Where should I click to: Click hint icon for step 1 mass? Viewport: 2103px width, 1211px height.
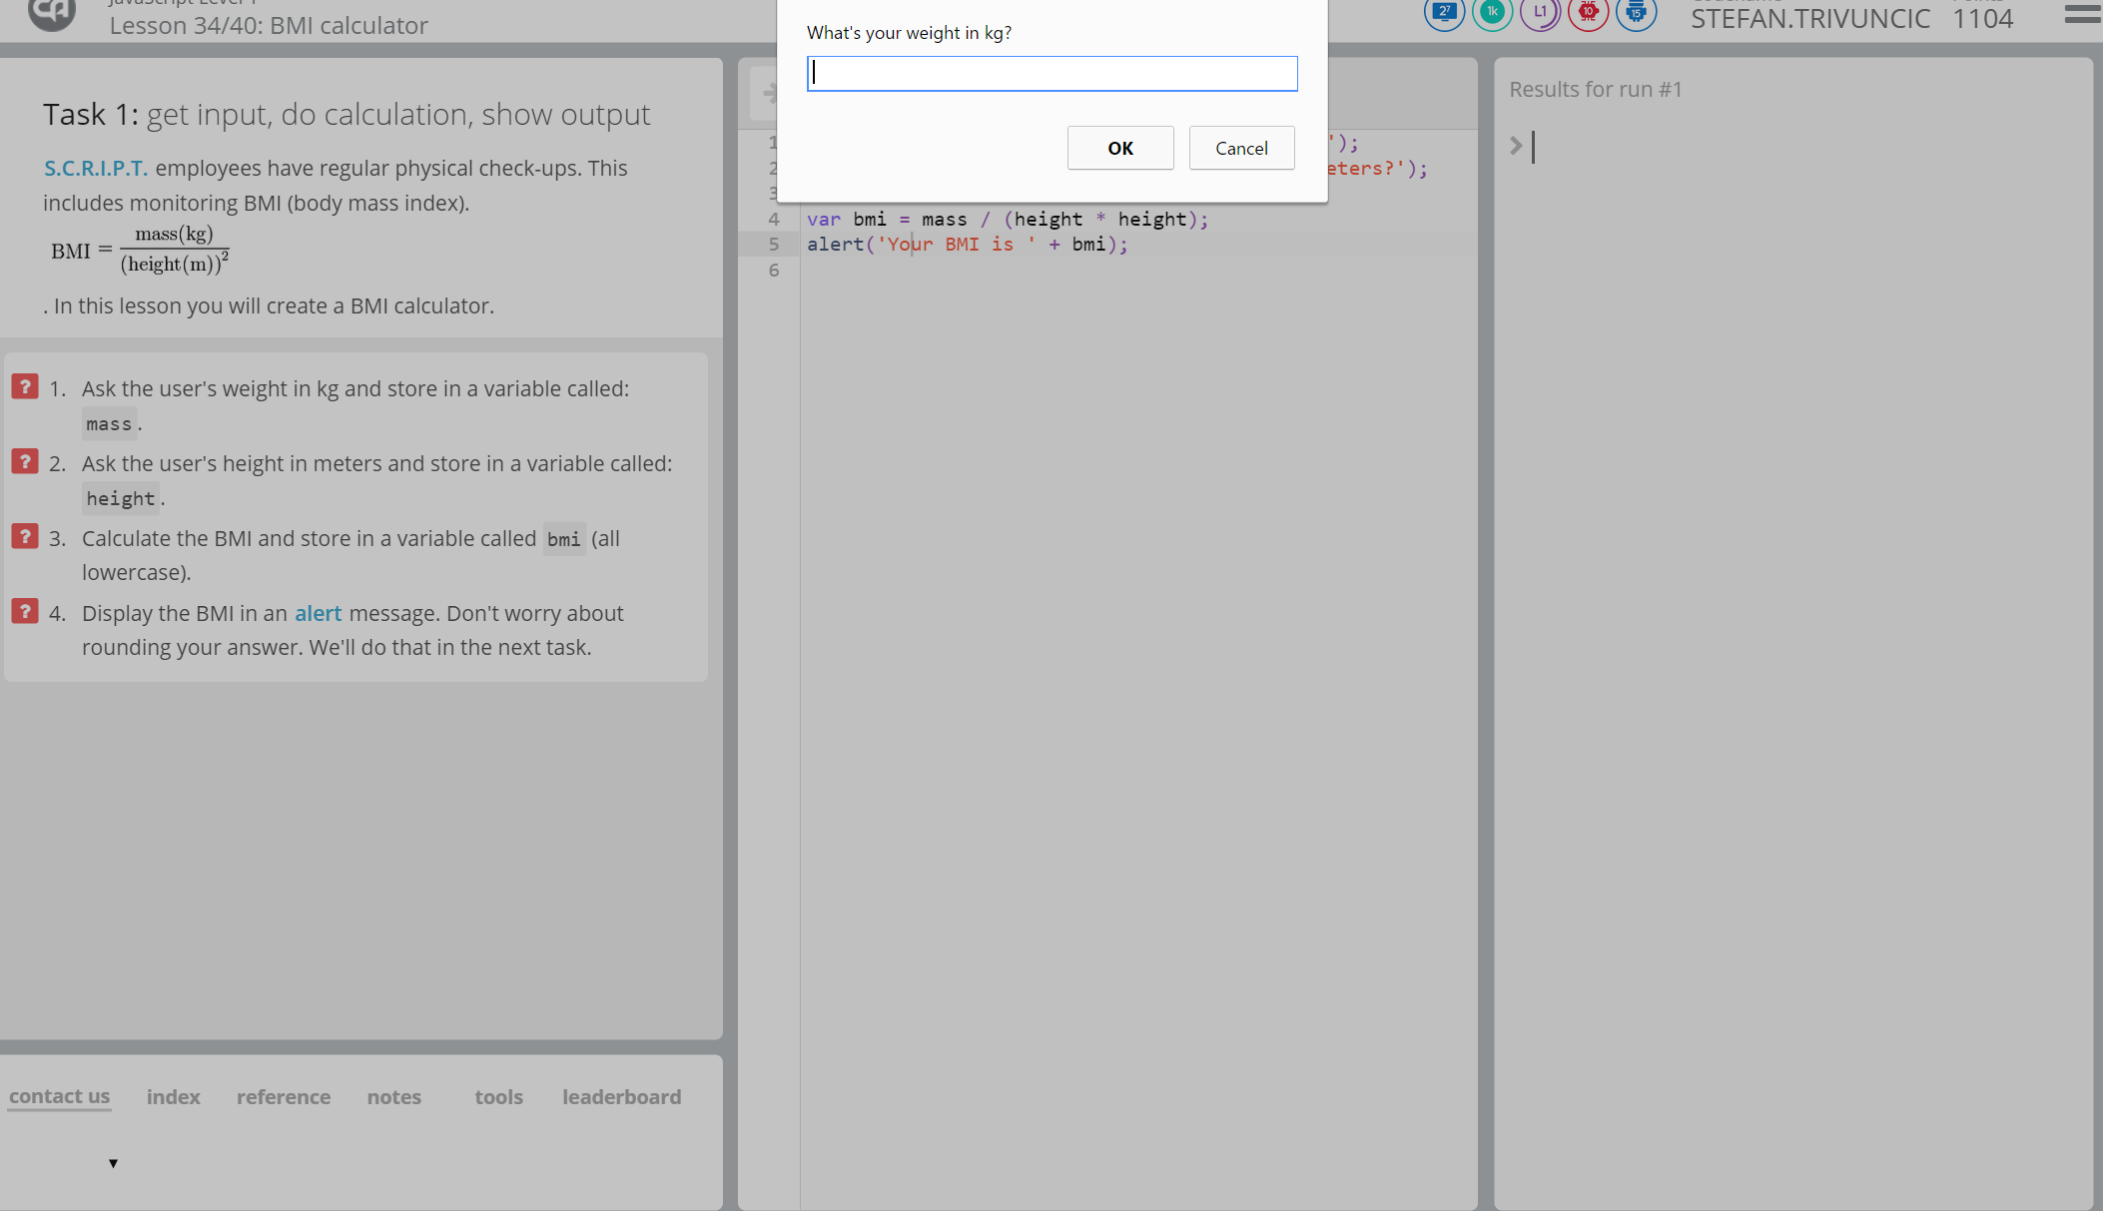[25, 386]
